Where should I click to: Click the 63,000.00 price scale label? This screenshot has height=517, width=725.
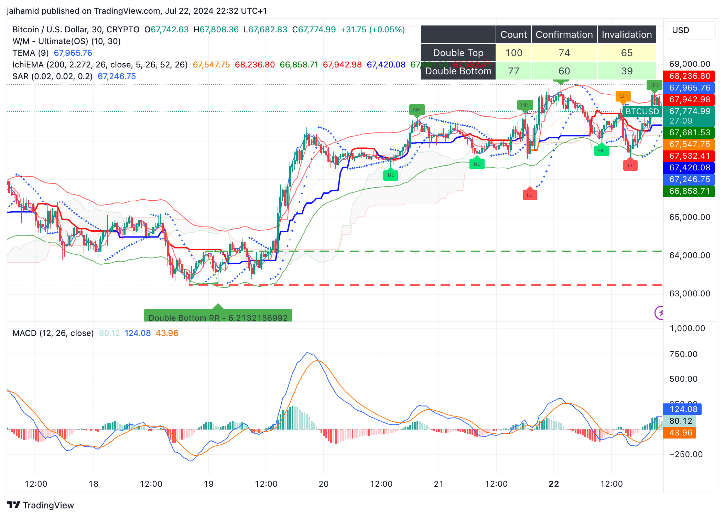coord(690,294)
